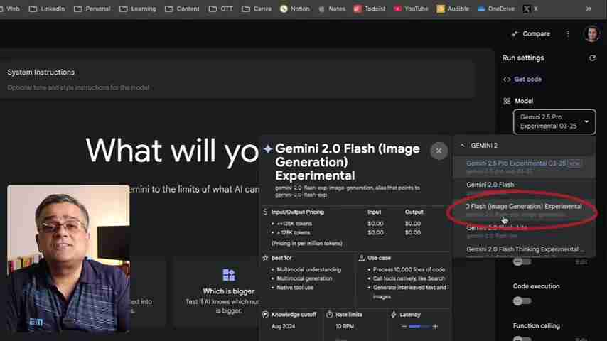Viewport: 607px width, 341px height.
Task: Click the 'Aug 2024' knowledge cutoff value
Action: tap(283, 326)
